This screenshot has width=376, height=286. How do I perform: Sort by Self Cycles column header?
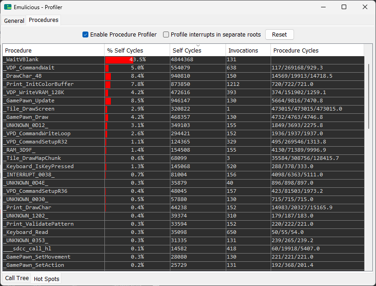coord(198,50)
